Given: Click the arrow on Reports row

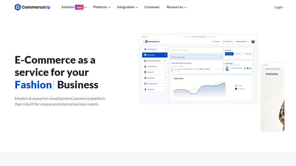Looking at the screenshot, I should pos(165,72).
